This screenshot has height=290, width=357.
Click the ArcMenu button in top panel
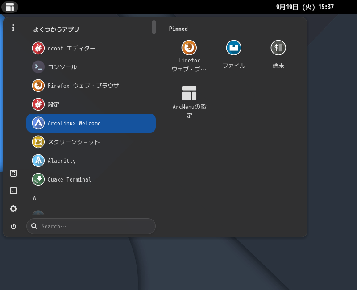tap(10, 7)
